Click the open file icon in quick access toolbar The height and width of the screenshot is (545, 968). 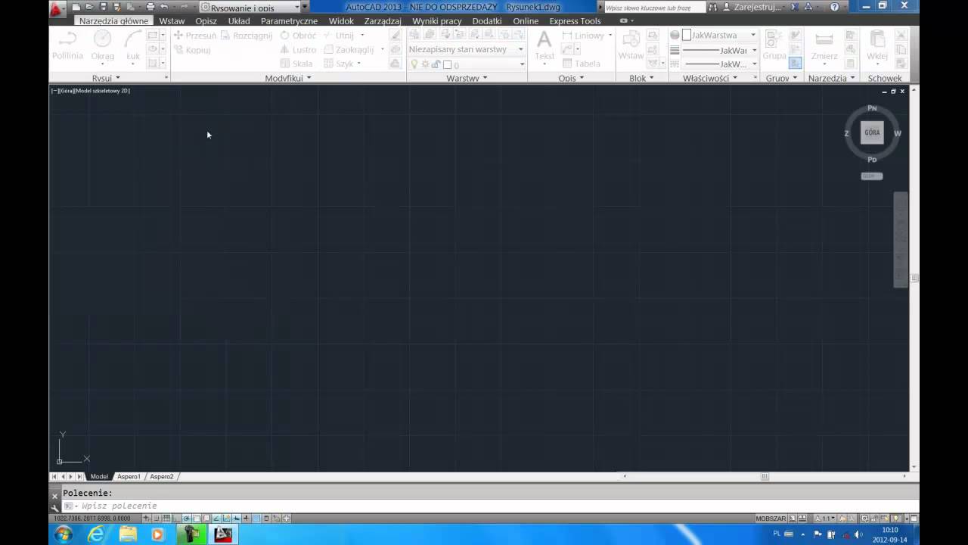point(90,7)
